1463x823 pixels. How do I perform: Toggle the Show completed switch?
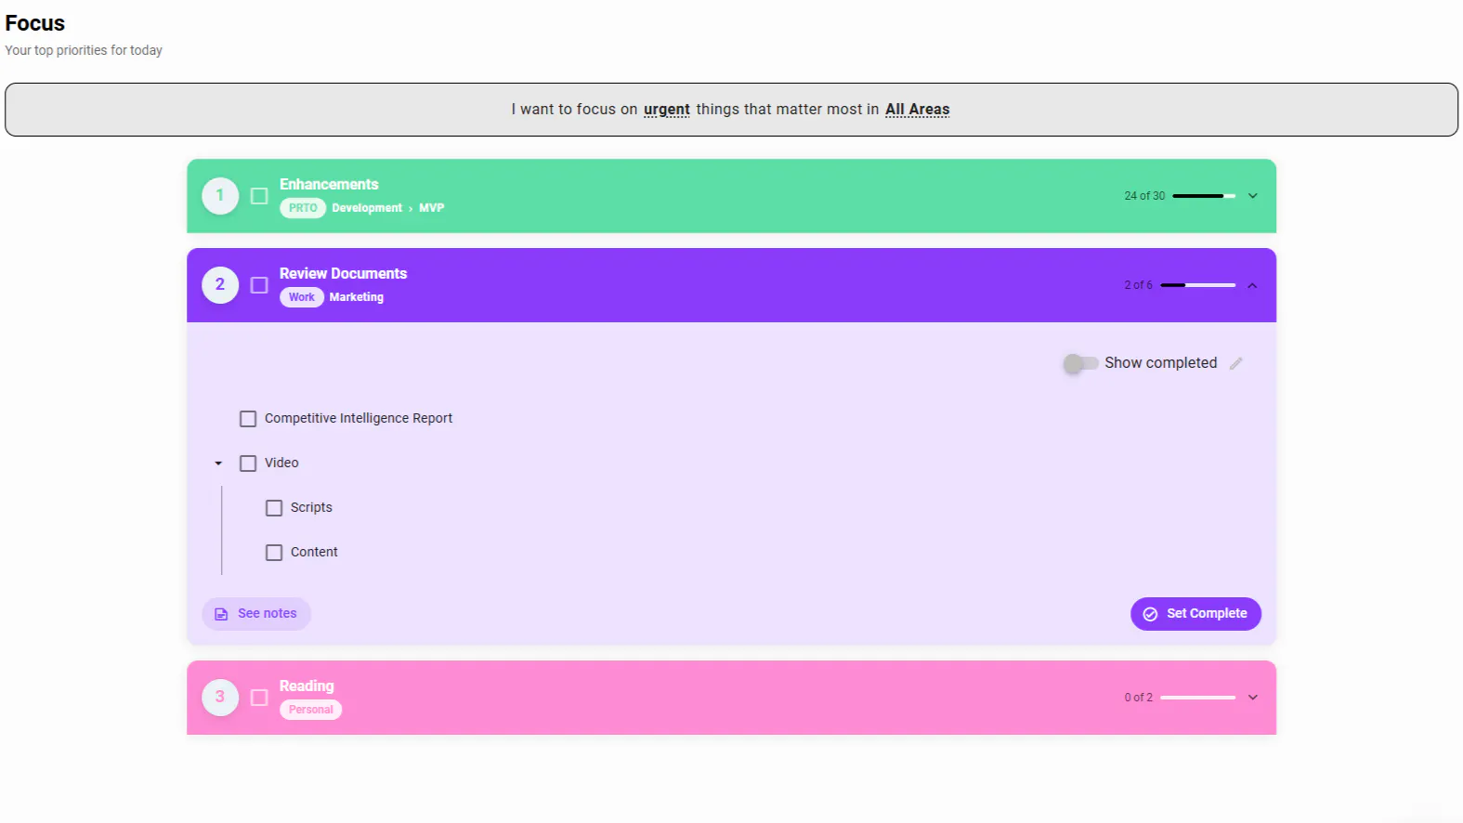click(x=1080, y=363)
